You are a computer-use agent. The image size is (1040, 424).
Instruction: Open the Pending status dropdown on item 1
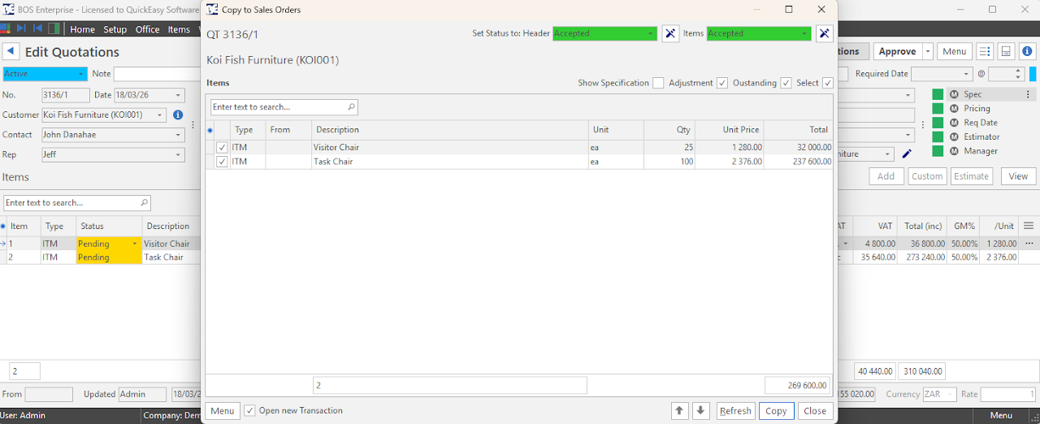[135, 244]
